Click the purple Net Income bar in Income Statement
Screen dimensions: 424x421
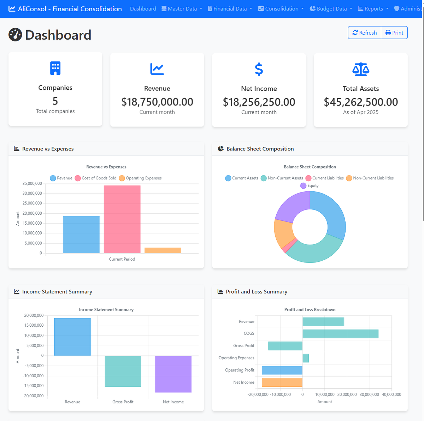point(173,374)
